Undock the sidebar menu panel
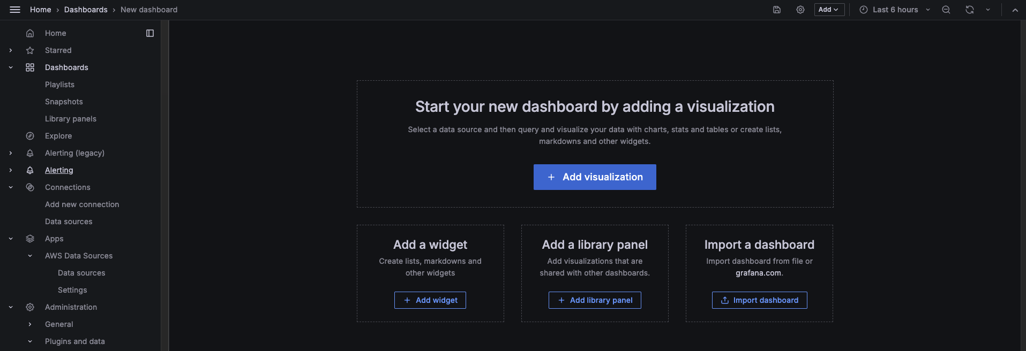 pos(150,33)
